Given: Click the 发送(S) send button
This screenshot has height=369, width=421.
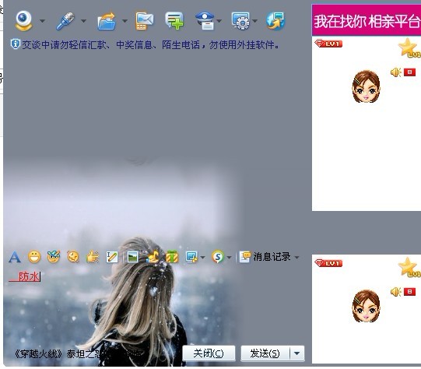Looking at the screenshot, I should (265, 353).
